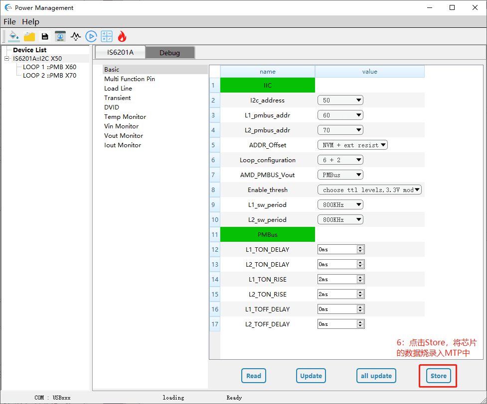Click the Store button

[438, 376]
